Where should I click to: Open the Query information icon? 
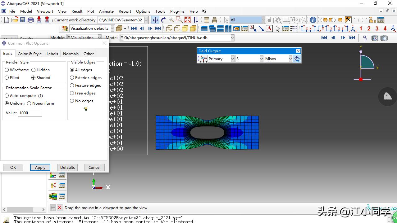click(313, 20)
